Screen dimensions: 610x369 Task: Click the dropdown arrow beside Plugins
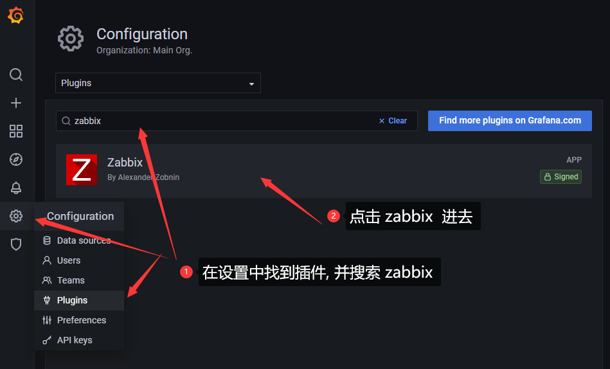pos(251,84)
